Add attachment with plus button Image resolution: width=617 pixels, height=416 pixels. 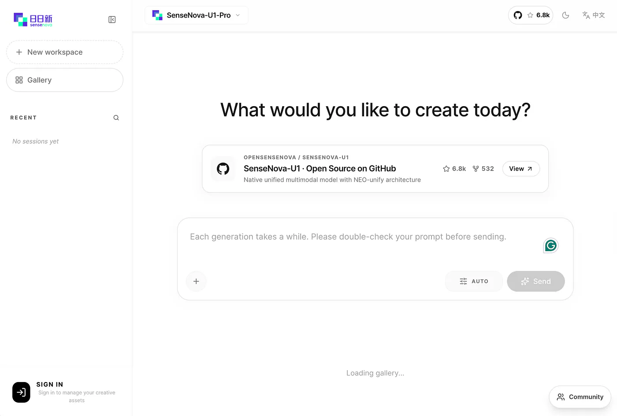pyautogui.click(x=196, y=281)
